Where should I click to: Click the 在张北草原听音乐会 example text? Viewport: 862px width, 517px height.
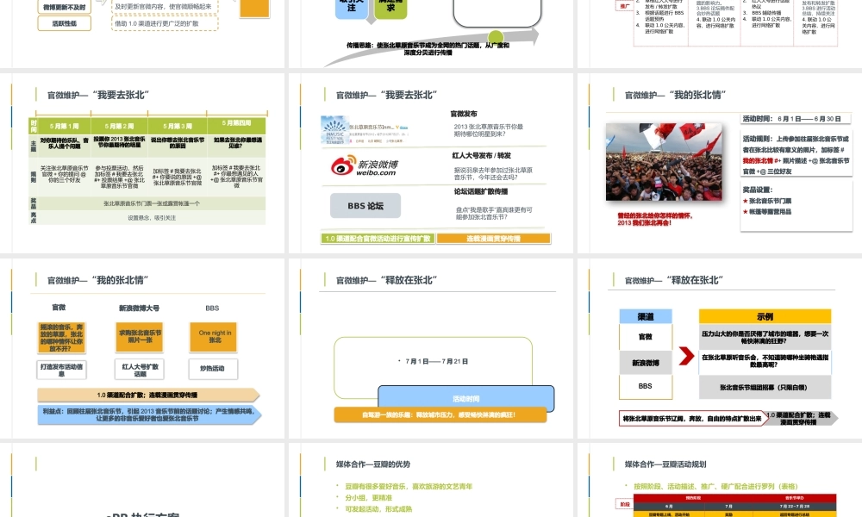(x=765, y=361)
